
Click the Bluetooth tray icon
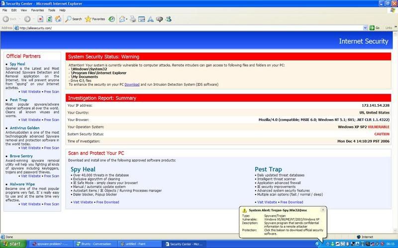click(348, 244)
